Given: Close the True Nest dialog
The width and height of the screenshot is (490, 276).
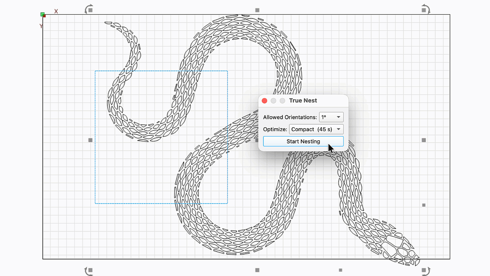Looking at the screenshot, I should [265, 101].
